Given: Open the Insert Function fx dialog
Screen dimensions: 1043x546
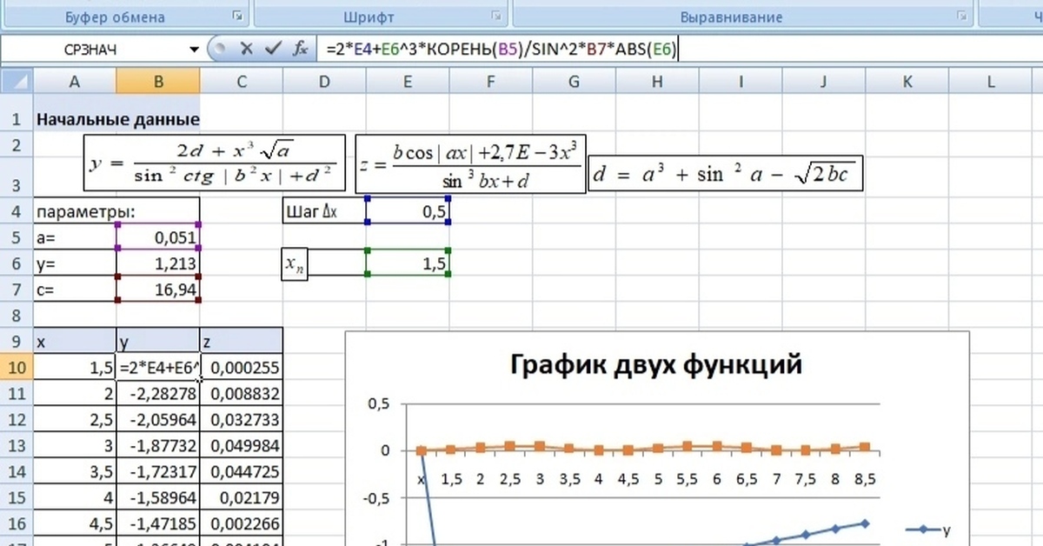Looking at the screenshot, I should 301,50.
